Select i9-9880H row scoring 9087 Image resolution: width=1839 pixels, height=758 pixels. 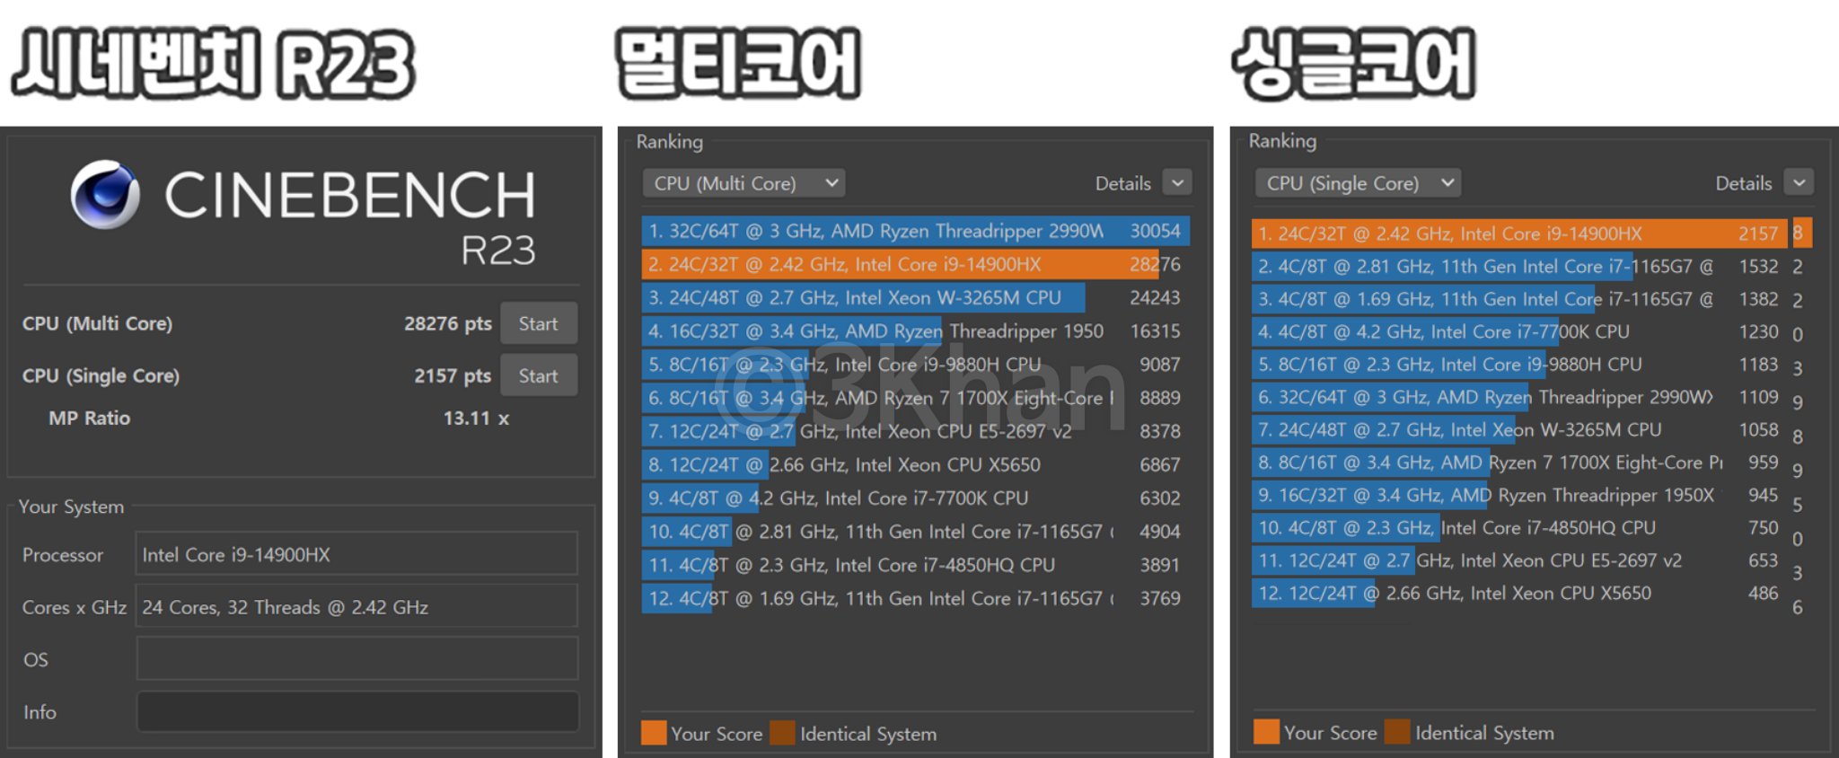point(916,364)
